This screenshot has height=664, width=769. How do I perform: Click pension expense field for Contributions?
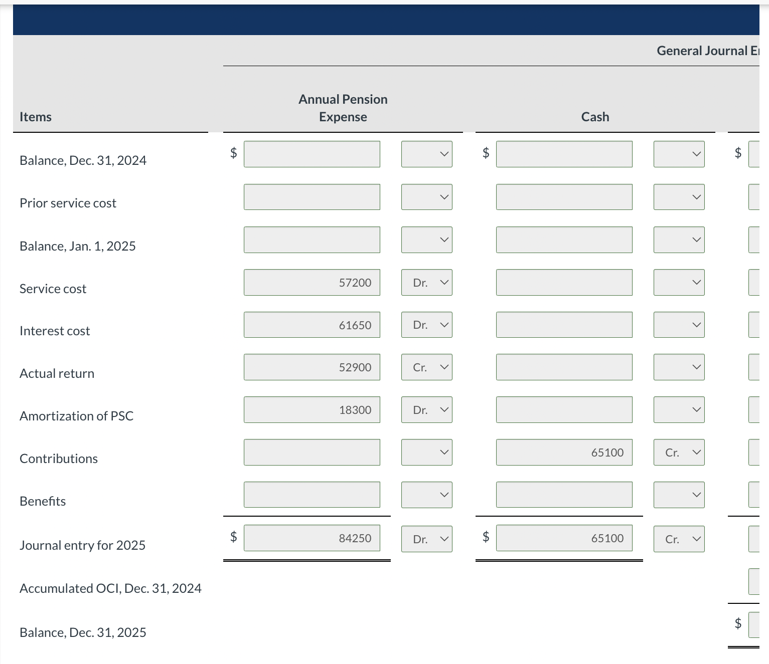click(312, 453)
